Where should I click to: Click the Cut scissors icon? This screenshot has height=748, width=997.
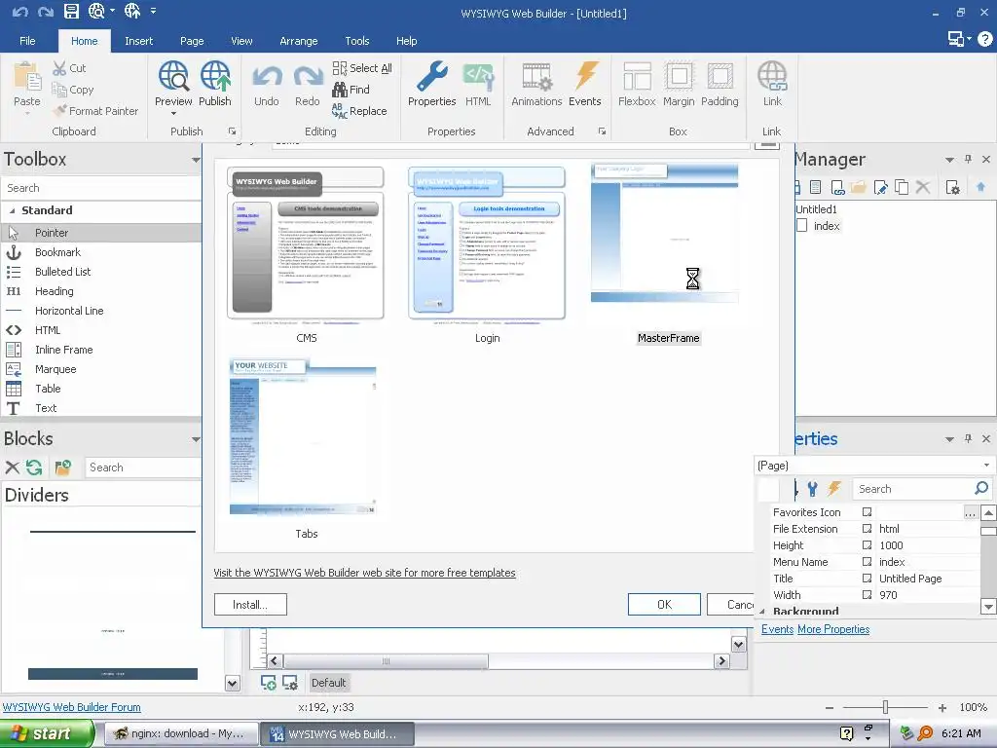59,68
